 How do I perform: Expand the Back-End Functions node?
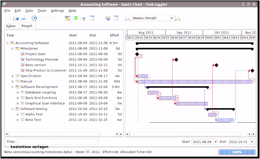pos(18,98)
